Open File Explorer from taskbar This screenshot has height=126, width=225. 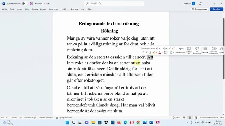pos(93,122)
